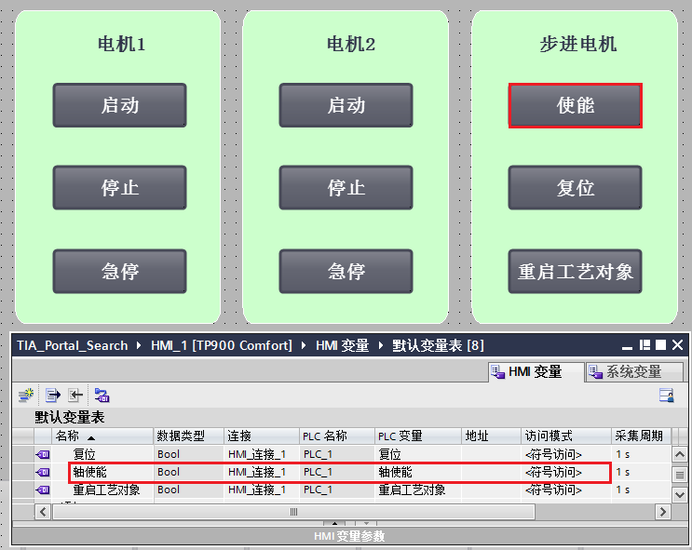Click HMI_1 [TP900 Comfort] in the breadcrumb
The image size is (692, 550).
tap(222, 345)
